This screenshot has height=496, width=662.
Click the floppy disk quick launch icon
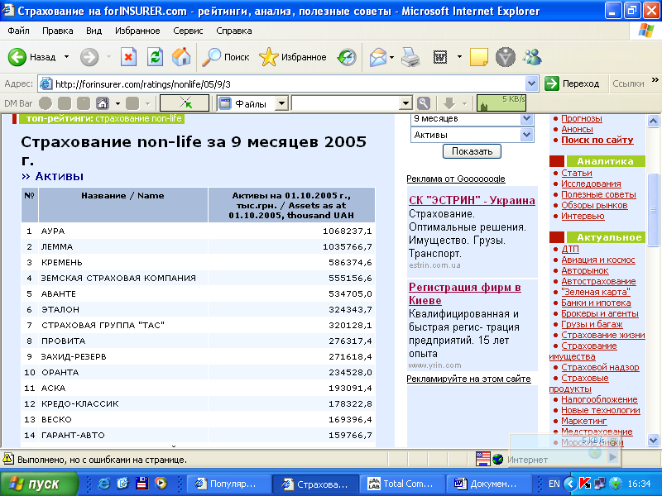pyautogui.click(x=142, y=484)
